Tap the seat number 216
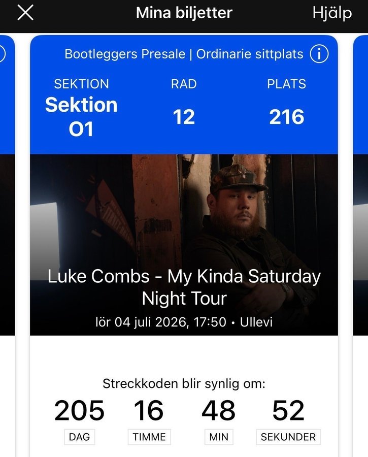The width and height of the screenshot is (368, 457). click(x=287, y=117)
